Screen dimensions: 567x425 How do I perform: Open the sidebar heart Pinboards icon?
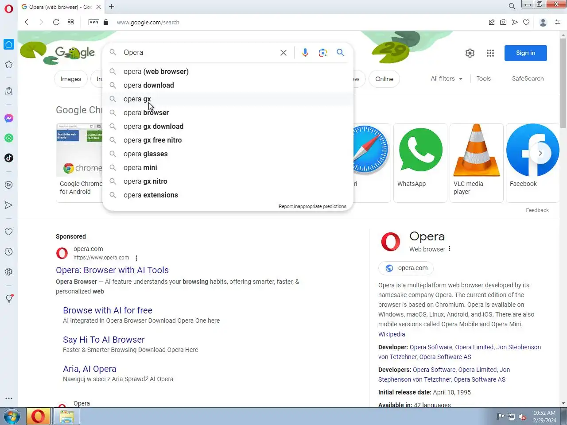click(x=9, y=232)
